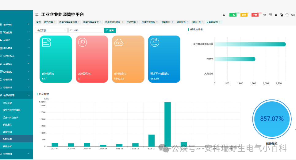The height and width of the screenshot is (160, 296).
Task: Close the 空调管理 tab
Action: [x=137, y=22]
